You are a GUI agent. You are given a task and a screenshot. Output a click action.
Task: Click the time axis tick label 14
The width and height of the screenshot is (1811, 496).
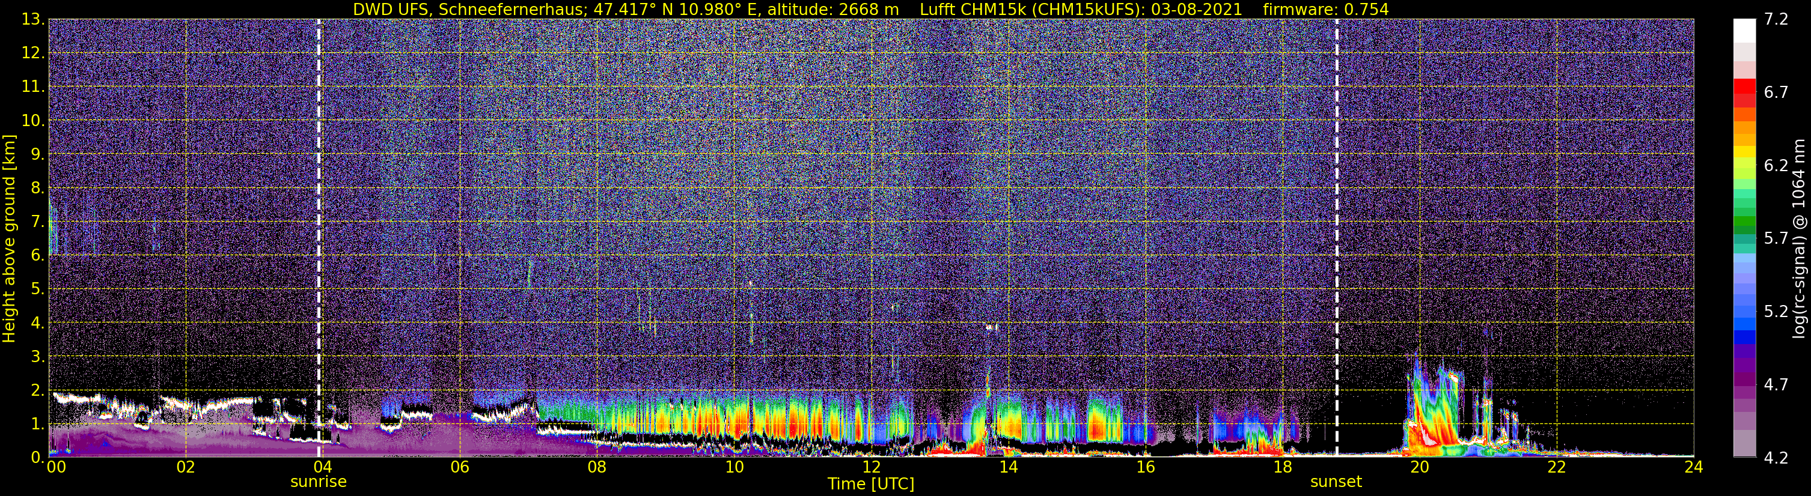click(1008, 467)
